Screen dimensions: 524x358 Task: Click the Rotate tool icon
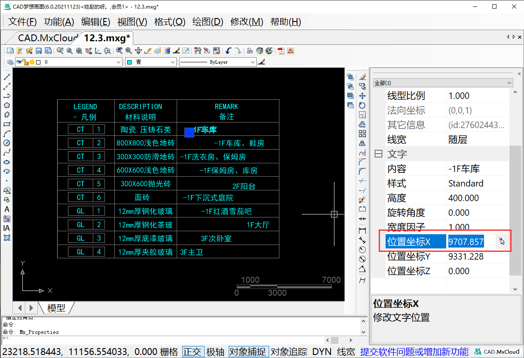(362, 105)
